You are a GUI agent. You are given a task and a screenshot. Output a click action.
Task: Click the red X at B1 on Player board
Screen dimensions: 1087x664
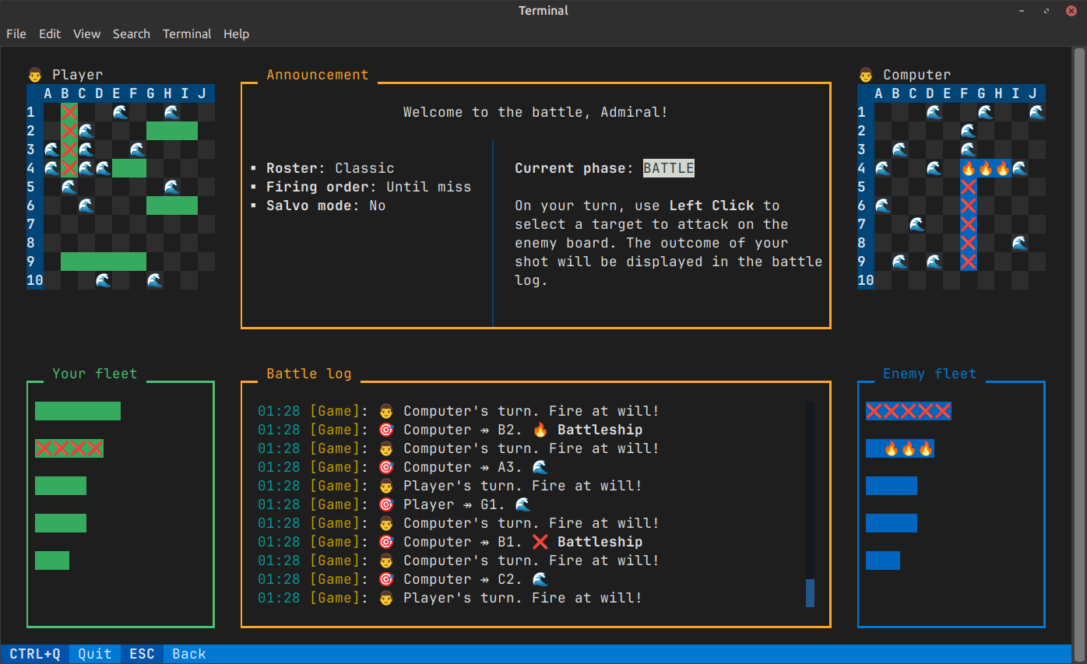(69, 112)
